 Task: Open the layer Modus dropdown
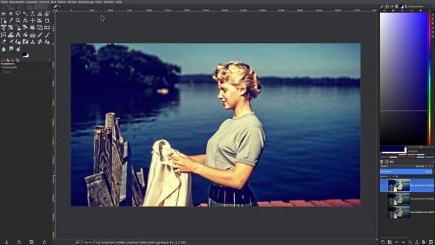click(406, 166)
